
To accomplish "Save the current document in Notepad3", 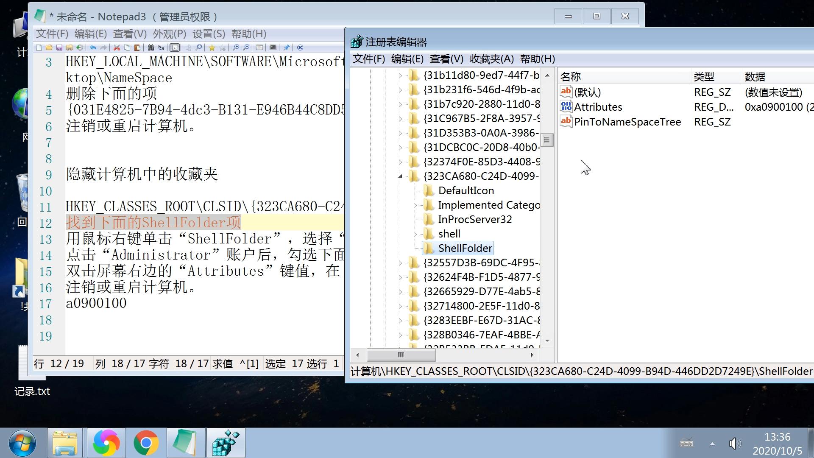I will click(59, 47).
